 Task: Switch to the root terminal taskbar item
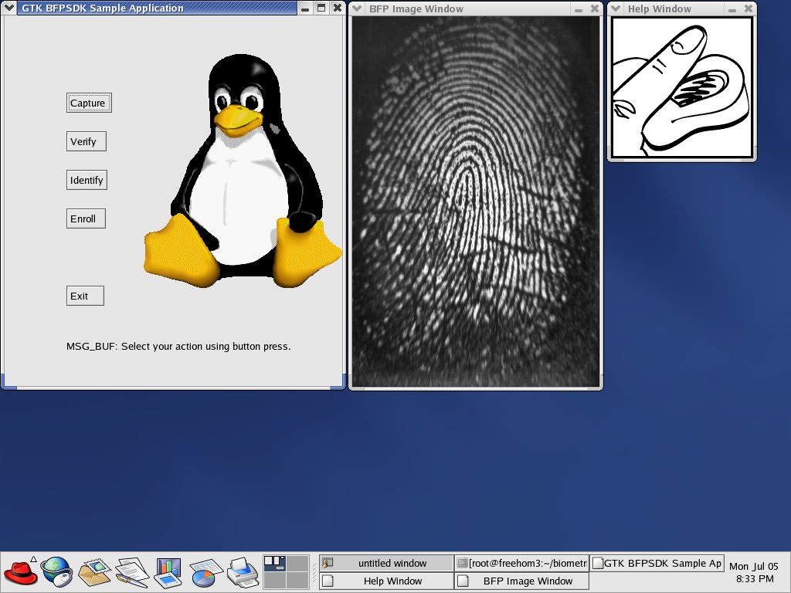521,563
